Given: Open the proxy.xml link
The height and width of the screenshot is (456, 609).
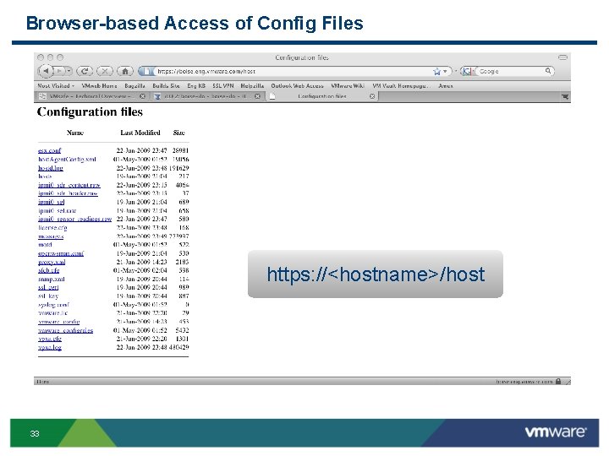Looking at the screenshot, I should pyautogui.click(x=52, y=262).
